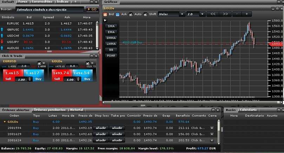Open the Órdenes pendientes tab
Image resolution: width=284 pixels, height=153 pixels.
[x=49, y=110]
